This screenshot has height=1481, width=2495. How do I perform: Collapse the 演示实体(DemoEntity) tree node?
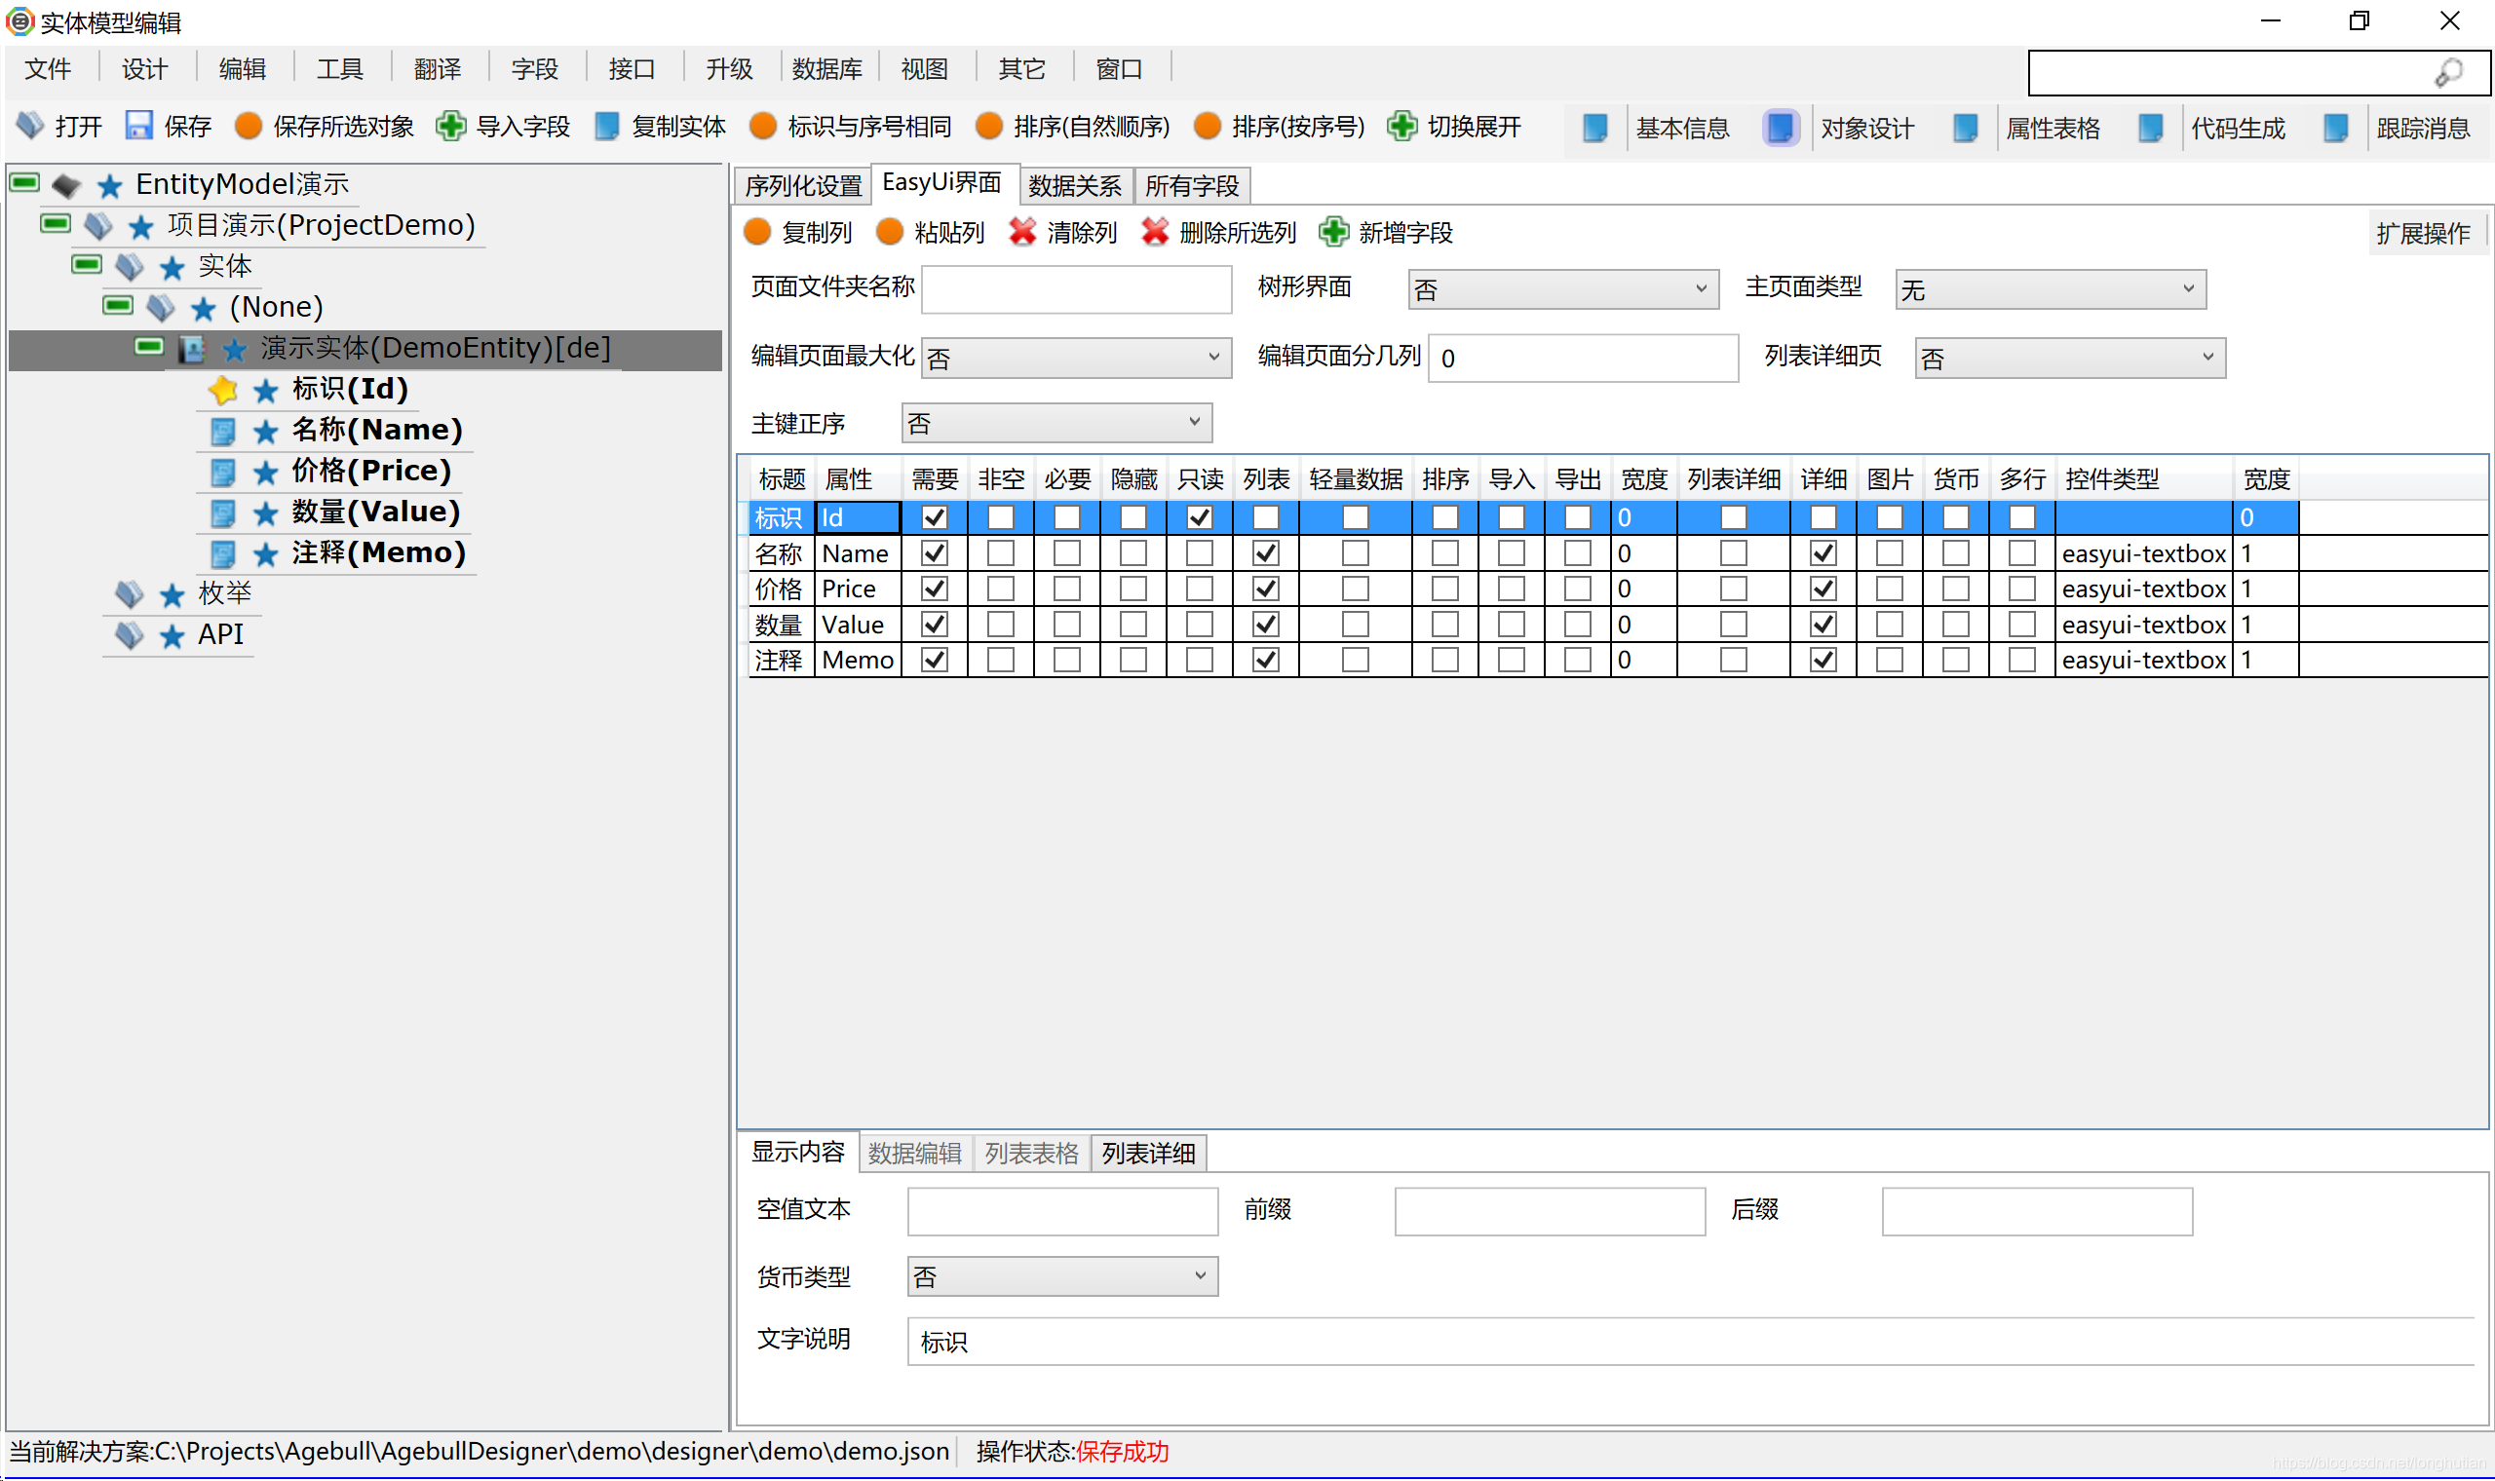tap(150, 347)
